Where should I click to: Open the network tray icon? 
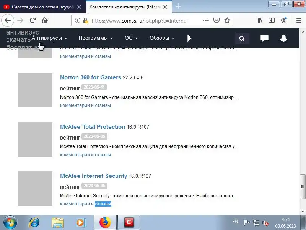click(256, 223)
